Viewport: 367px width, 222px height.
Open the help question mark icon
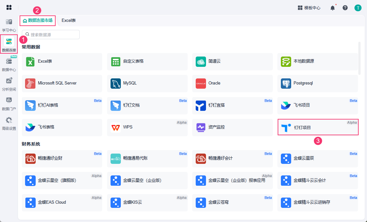click(345, 8)
